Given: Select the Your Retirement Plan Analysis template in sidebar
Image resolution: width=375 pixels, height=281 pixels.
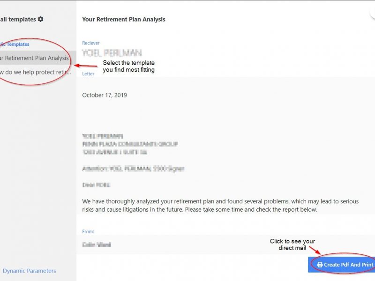Looking at the screenshot, I should click(x=35, y=58).
